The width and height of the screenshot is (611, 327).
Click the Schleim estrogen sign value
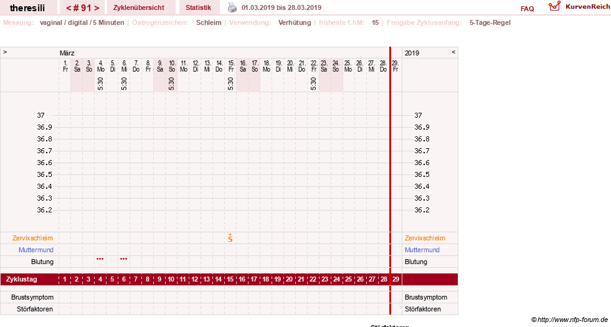click(x=209, y=22)
